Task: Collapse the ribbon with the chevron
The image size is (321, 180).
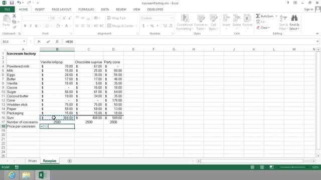Action: [x=317, y=33]
